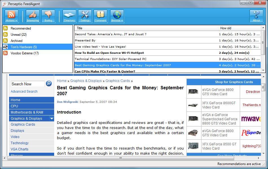
Task: Open the About help icon
Action: (256, 16)
